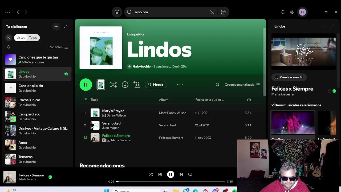The height and width of the screenshot is (192, 341).
Task: Seek on the playback progress bar
Action: pyautogui.click(x=170, y=182)
